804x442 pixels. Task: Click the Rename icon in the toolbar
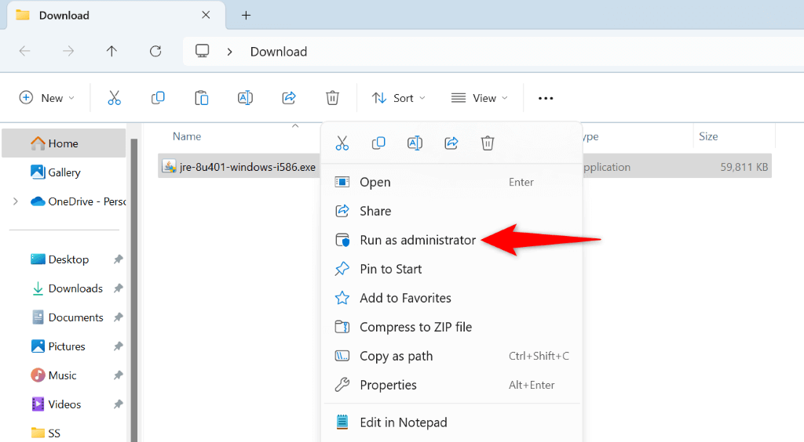(x=245, y=98)
